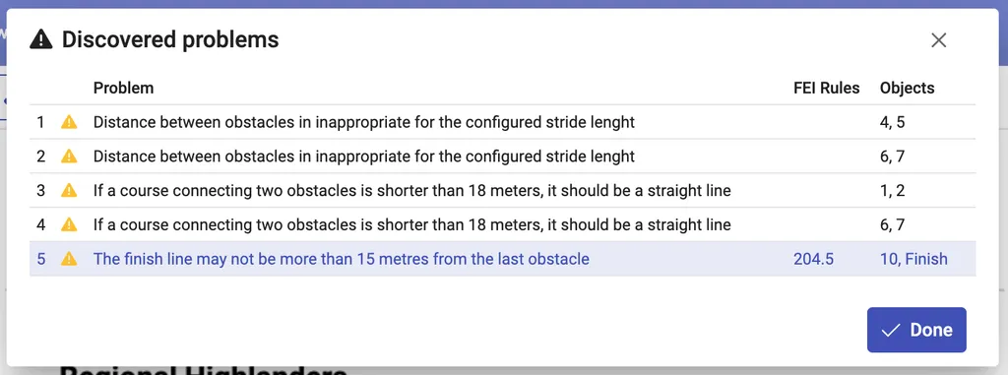Click the FEI Rules column header

point(826,89)
